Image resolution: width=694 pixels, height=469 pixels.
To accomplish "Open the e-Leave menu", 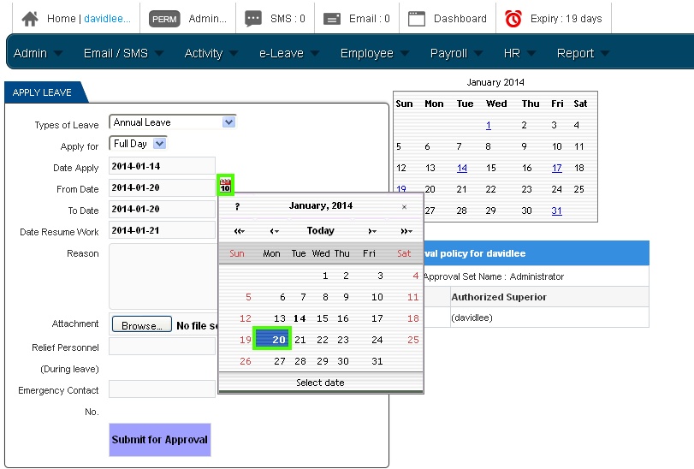I will [x=289, y=53].
